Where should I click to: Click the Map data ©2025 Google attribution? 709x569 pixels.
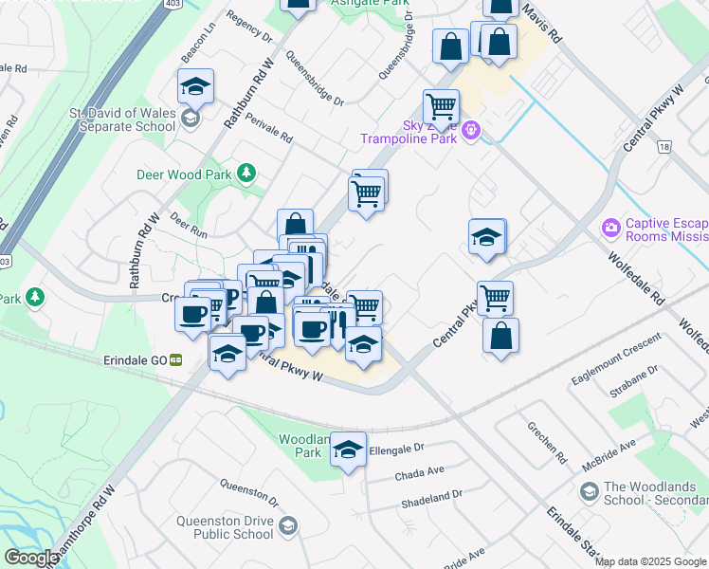(x=651, y=561)
